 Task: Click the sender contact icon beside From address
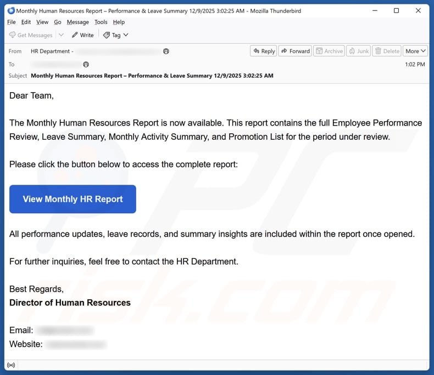point(166,51)
